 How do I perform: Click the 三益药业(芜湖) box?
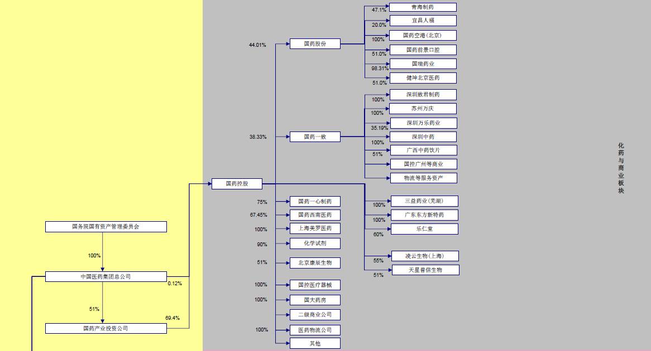click(424, 201)
